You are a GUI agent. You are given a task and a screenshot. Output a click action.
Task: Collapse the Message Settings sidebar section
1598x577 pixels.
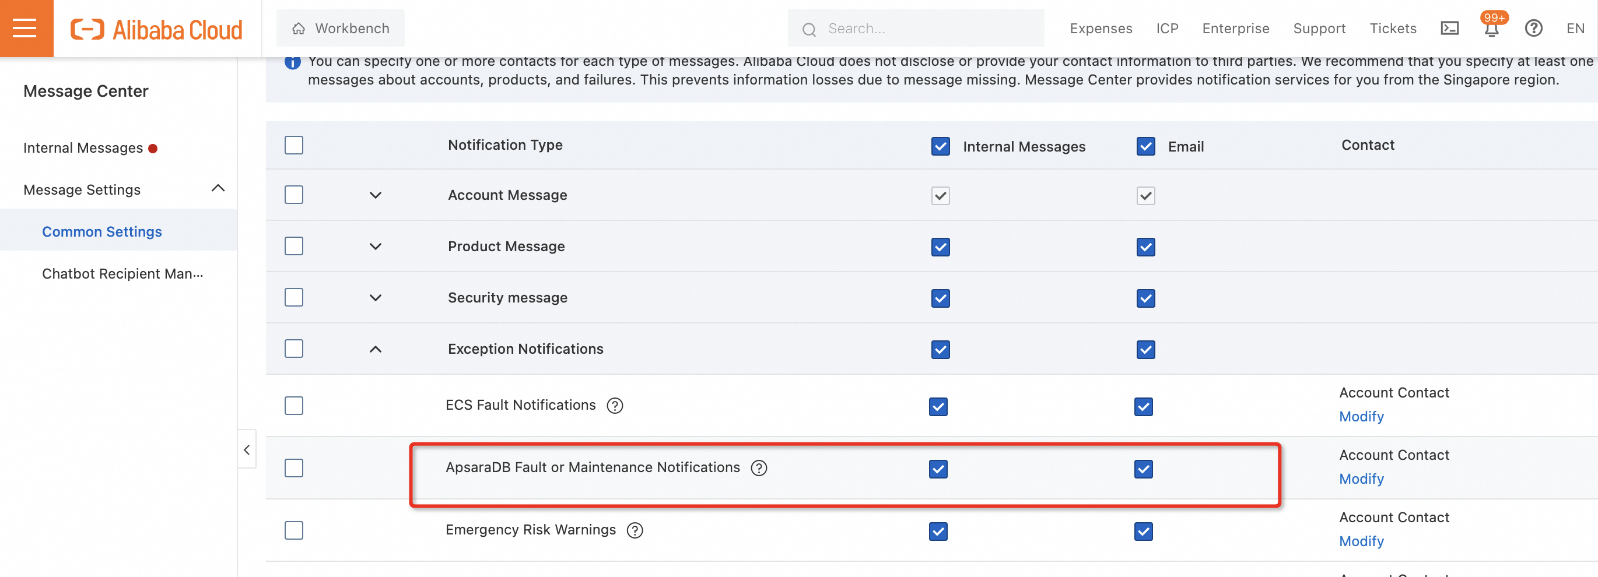218,188
